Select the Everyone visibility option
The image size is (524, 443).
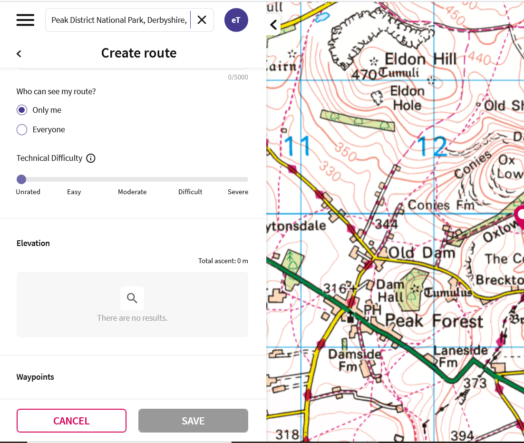tap(22, 130)
